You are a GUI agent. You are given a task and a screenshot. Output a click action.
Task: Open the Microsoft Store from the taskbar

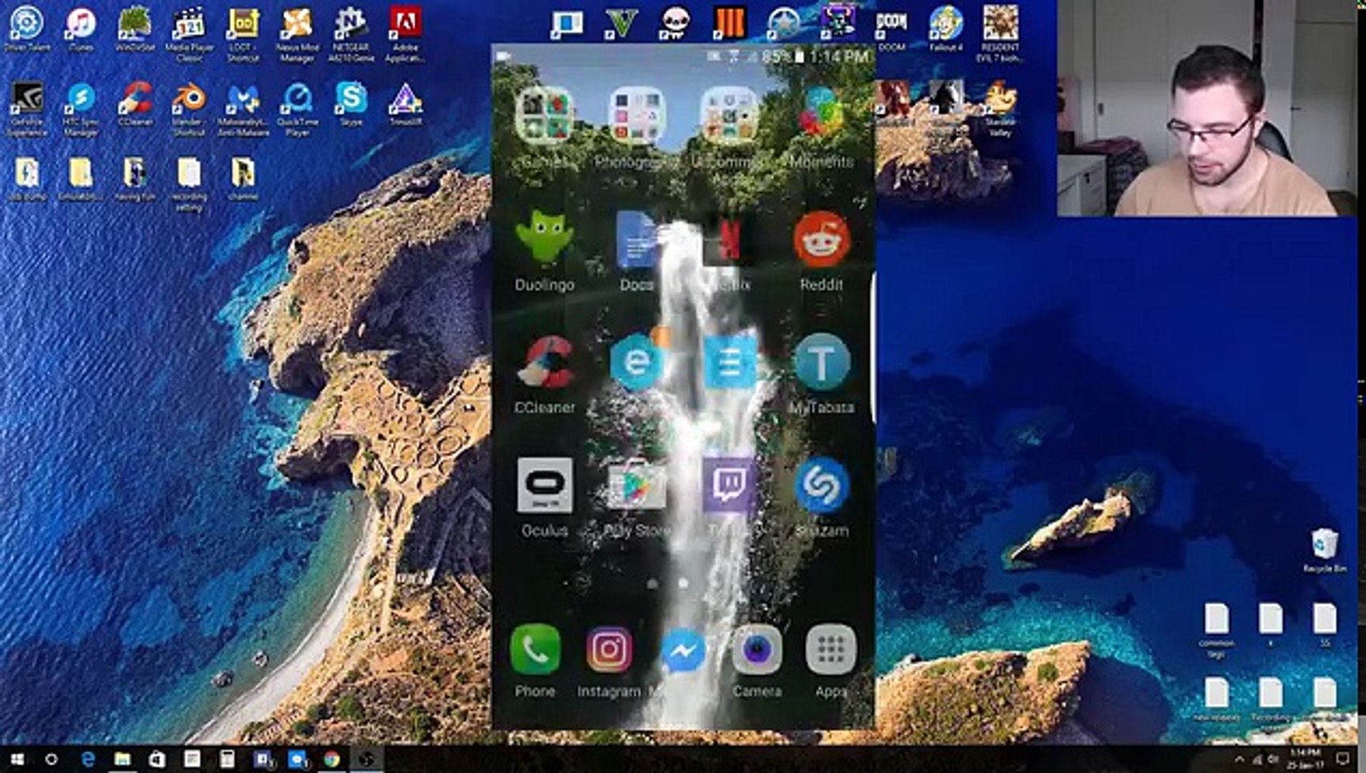coord(157,759)
